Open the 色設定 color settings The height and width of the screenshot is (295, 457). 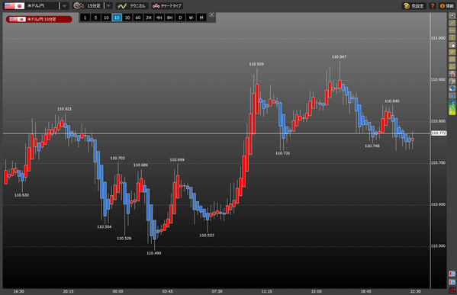414,6
